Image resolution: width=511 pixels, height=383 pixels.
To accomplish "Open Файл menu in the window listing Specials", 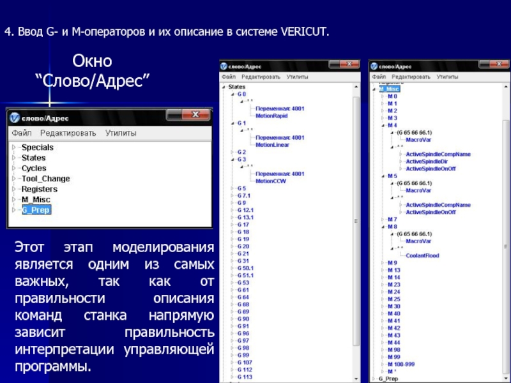I will click(21, 133).
